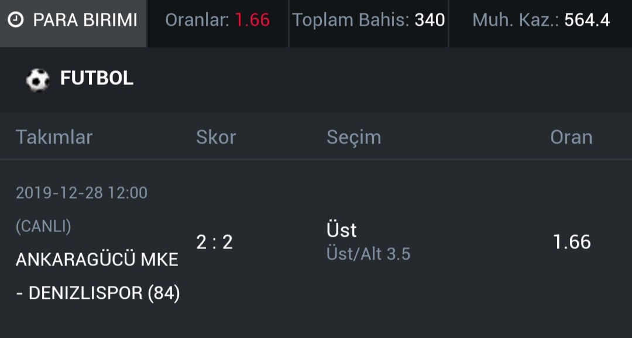Click the Toplam Bahis 340 field
The width and height of the screenshot is (632, 338).
click(x=369, y=23)
